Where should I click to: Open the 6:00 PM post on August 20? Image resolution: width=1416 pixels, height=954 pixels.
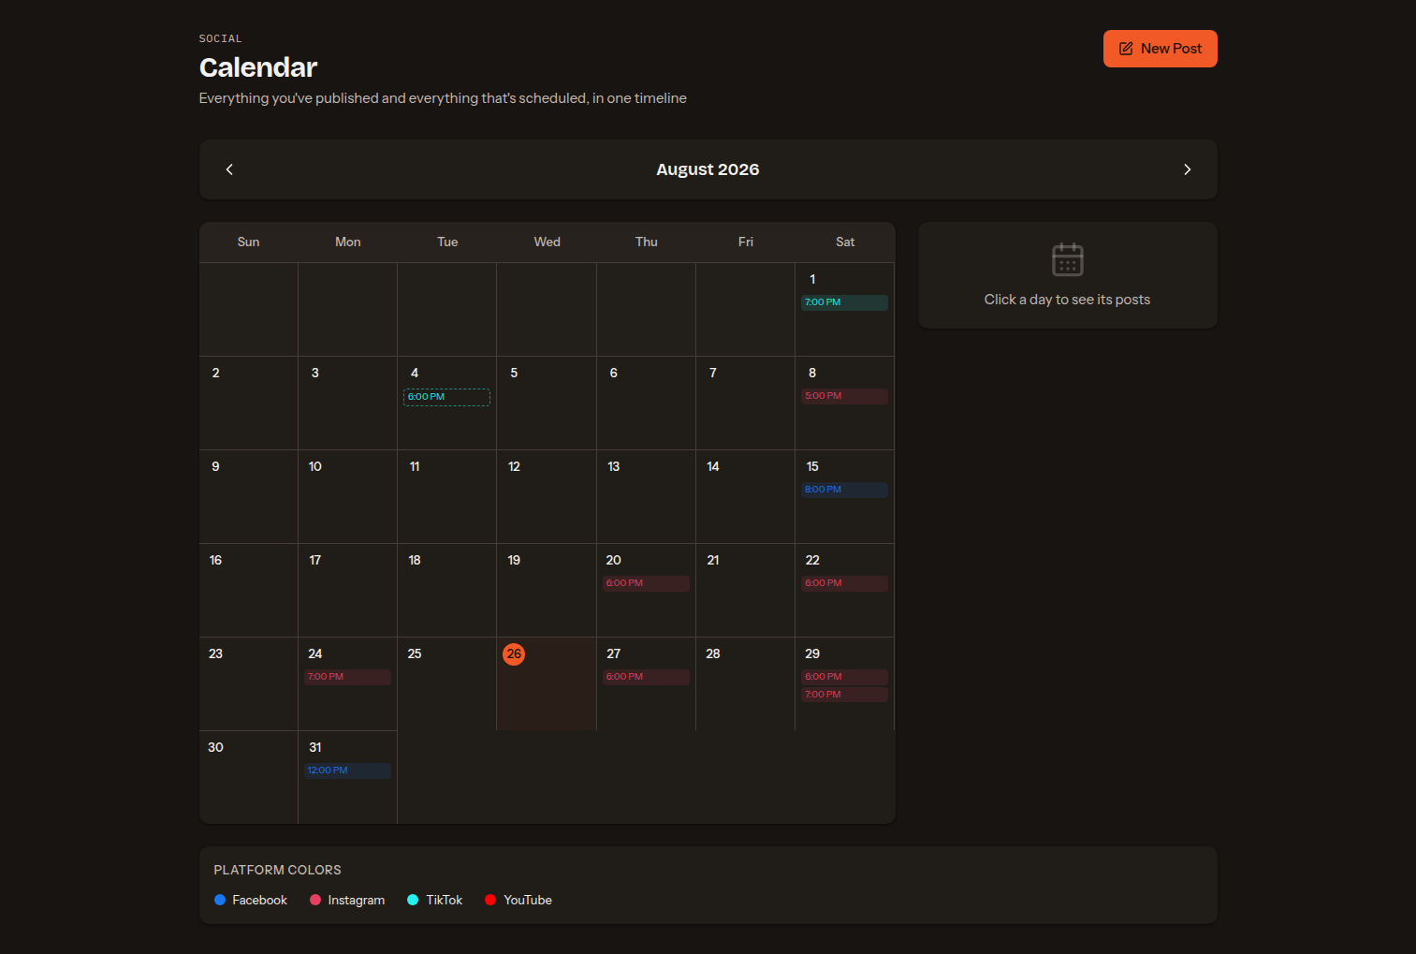tap(646, 583)
